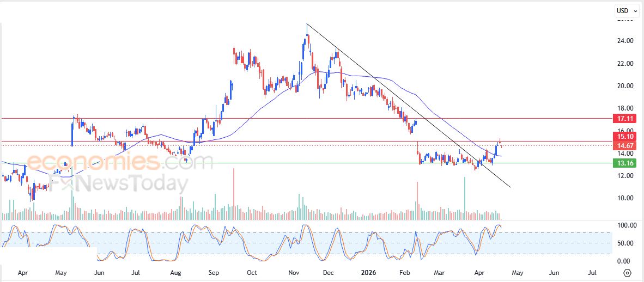
Task: Open the USD currency dropdown
Action: [x=627, y=10]
